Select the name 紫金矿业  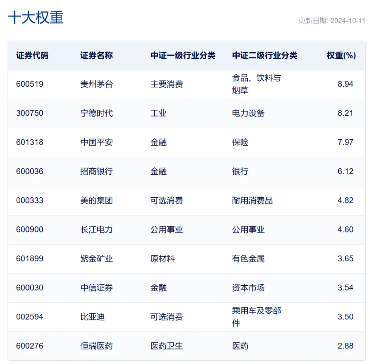pos(97,259)
